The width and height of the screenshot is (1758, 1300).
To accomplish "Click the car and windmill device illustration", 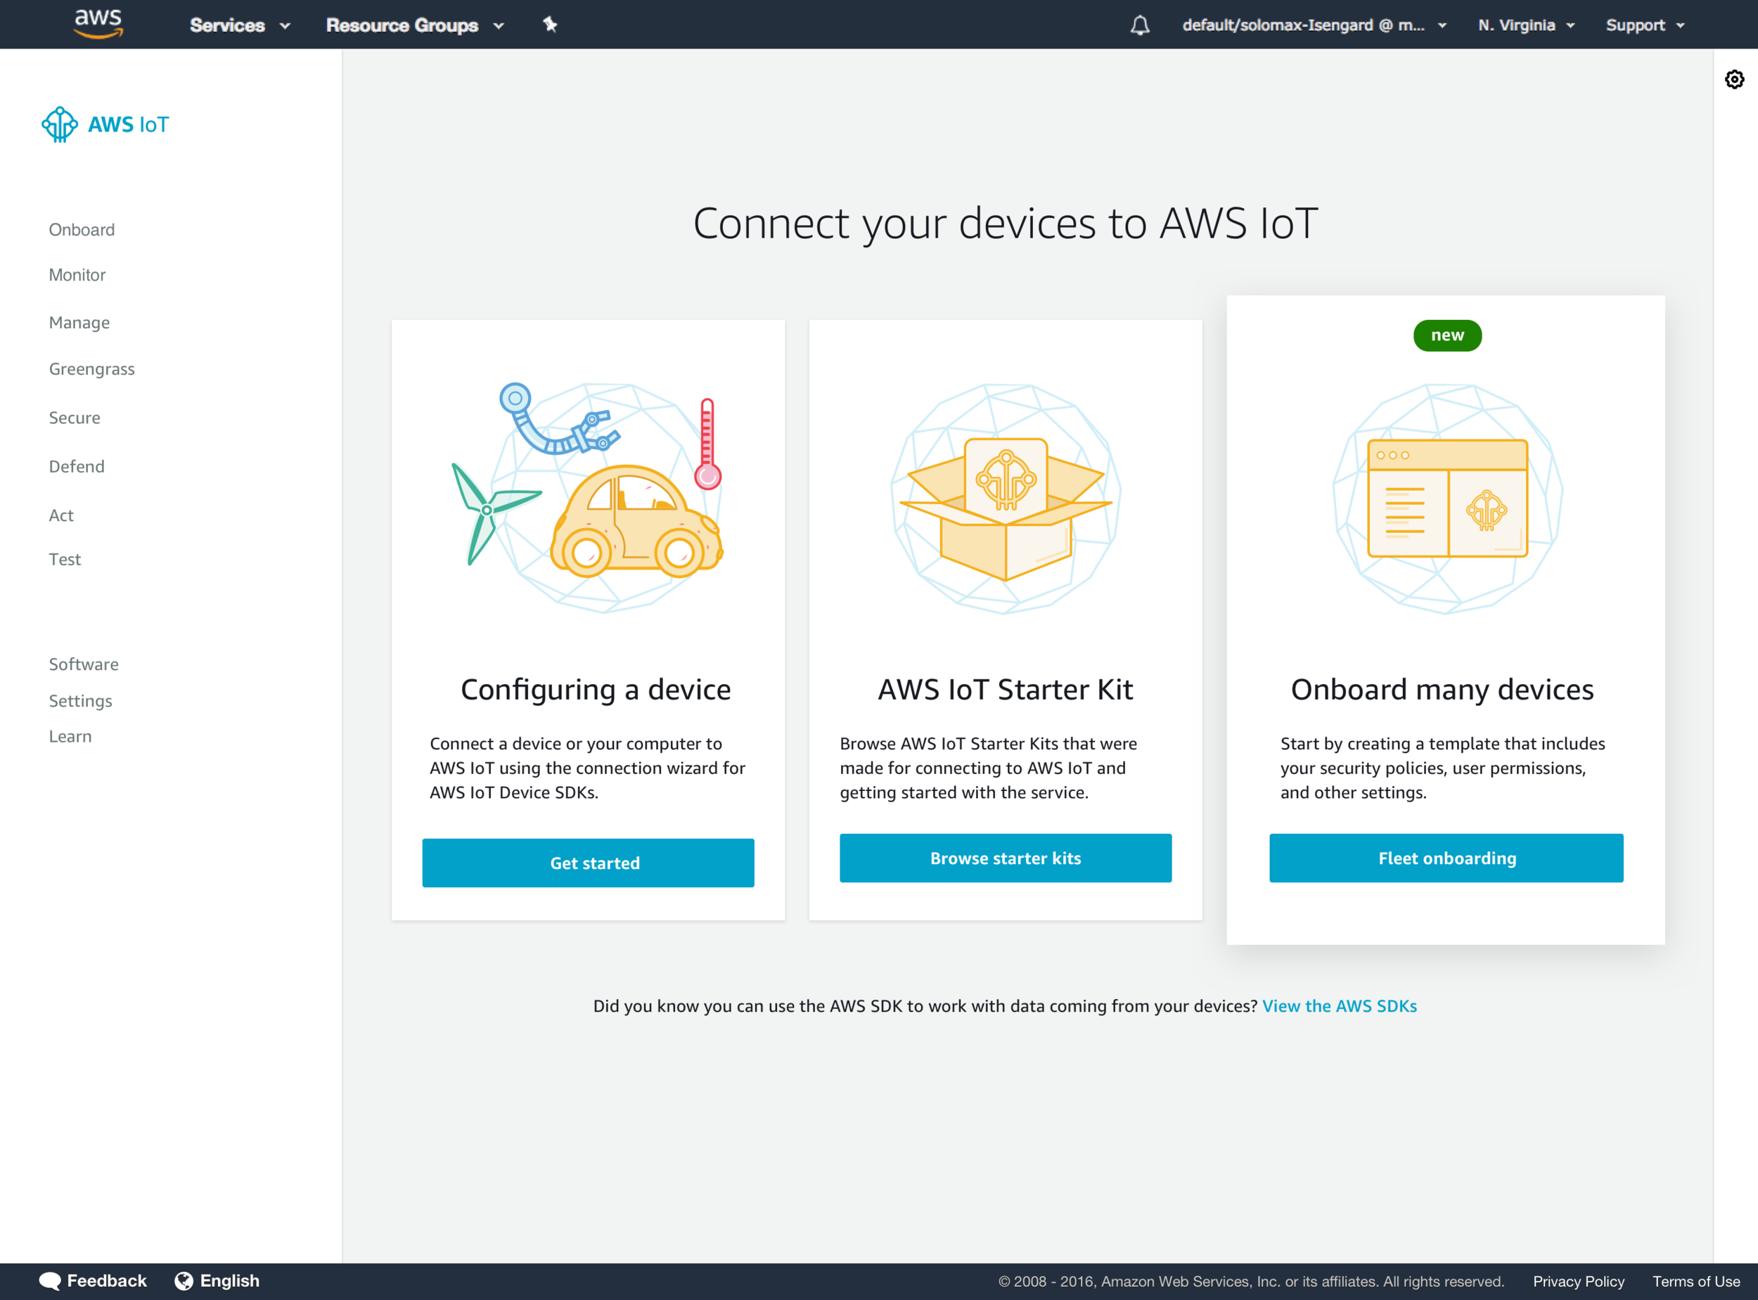I will [587, 498].
